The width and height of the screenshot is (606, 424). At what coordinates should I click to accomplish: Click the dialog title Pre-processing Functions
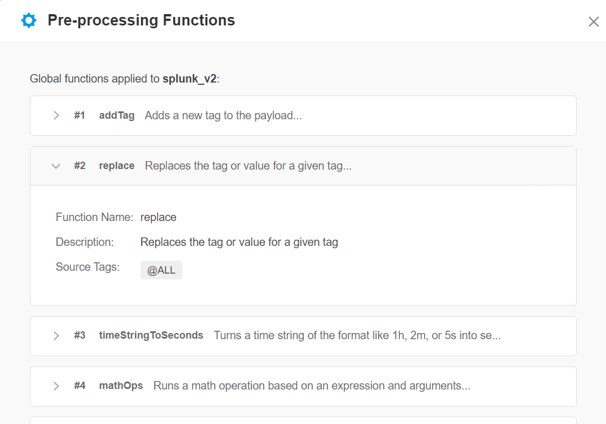click(141, 20)
